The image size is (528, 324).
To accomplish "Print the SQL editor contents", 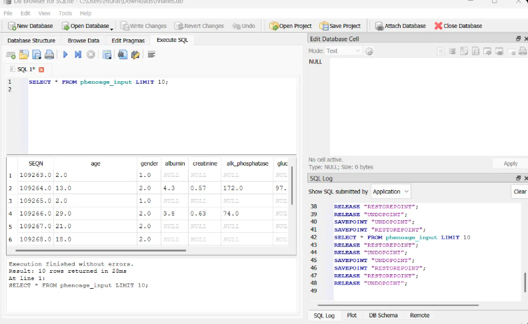I will coord(49,55).
